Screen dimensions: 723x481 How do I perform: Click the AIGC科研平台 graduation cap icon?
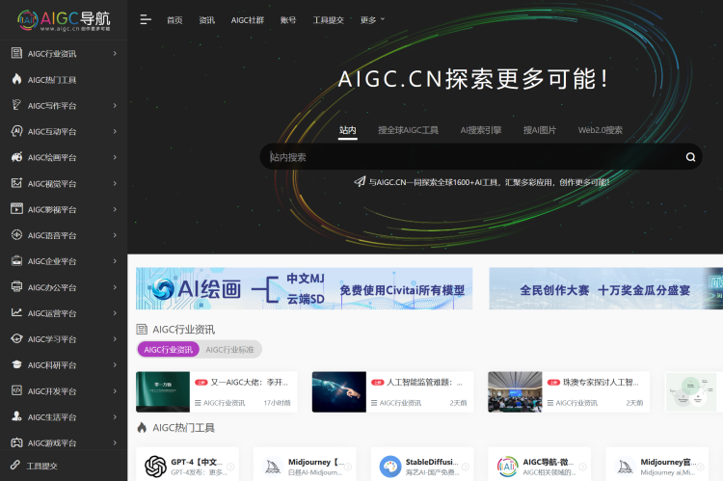(16, 364)
